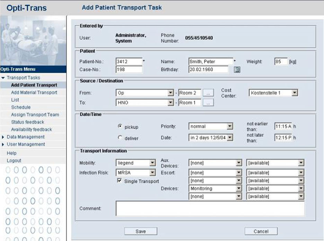
Task: Expand the Data Management menu arrow
Action: click(x=3, y=137)
